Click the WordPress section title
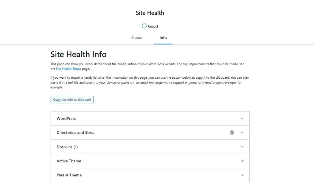The width and height of the screenshot is (314, 183). [x=66, y=118]
